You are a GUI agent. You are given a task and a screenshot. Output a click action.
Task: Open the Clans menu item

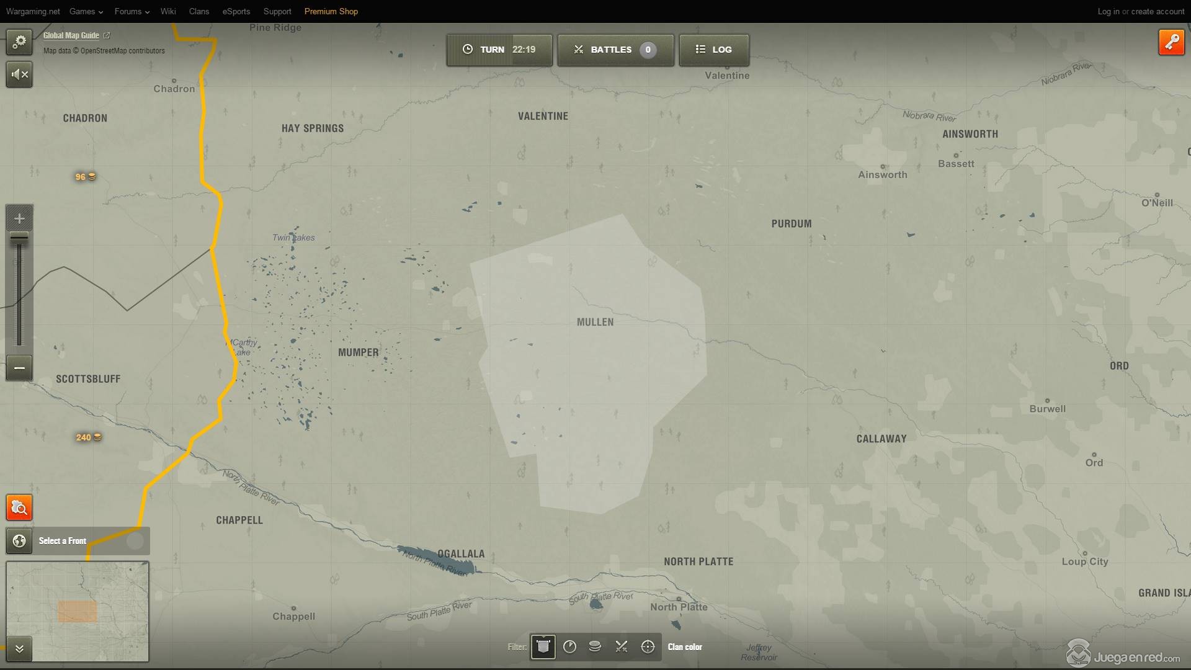click(198, 11)
